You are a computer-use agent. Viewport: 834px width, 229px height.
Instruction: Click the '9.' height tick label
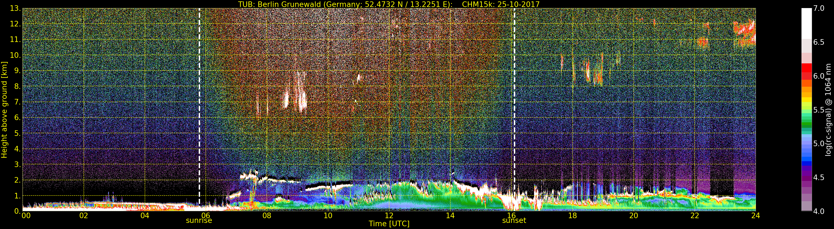coord(17,71)
